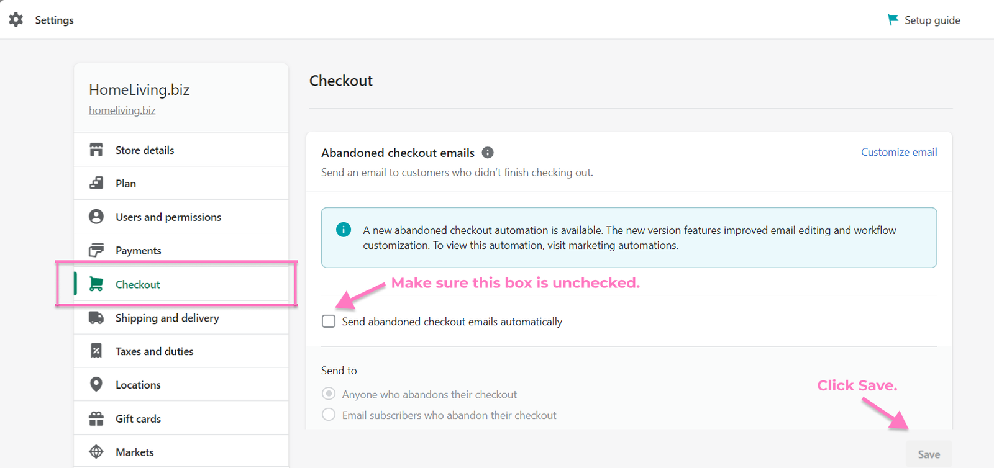Click the Gift cards present icon
The height and width of the screenshot is (468, 994).
(96, 418)
